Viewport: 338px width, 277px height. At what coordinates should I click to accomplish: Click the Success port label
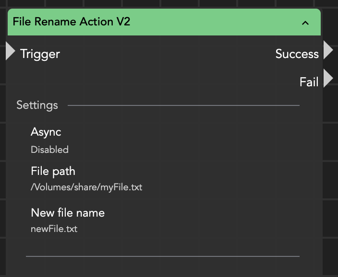tap(297, 54)
